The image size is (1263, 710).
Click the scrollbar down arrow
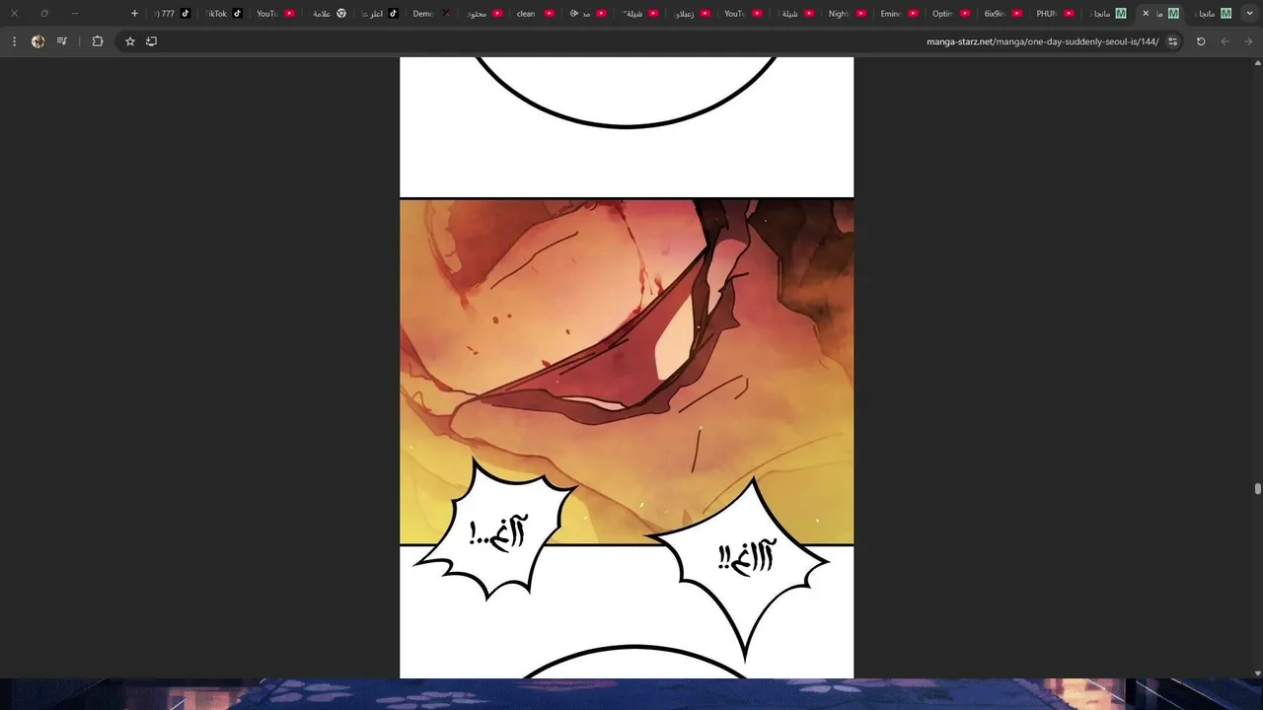(1257, 674)
